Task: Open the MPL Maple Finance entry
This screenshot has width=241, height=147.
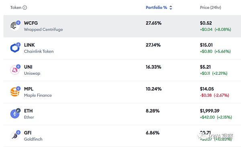Action: click(x=122, y=92)
